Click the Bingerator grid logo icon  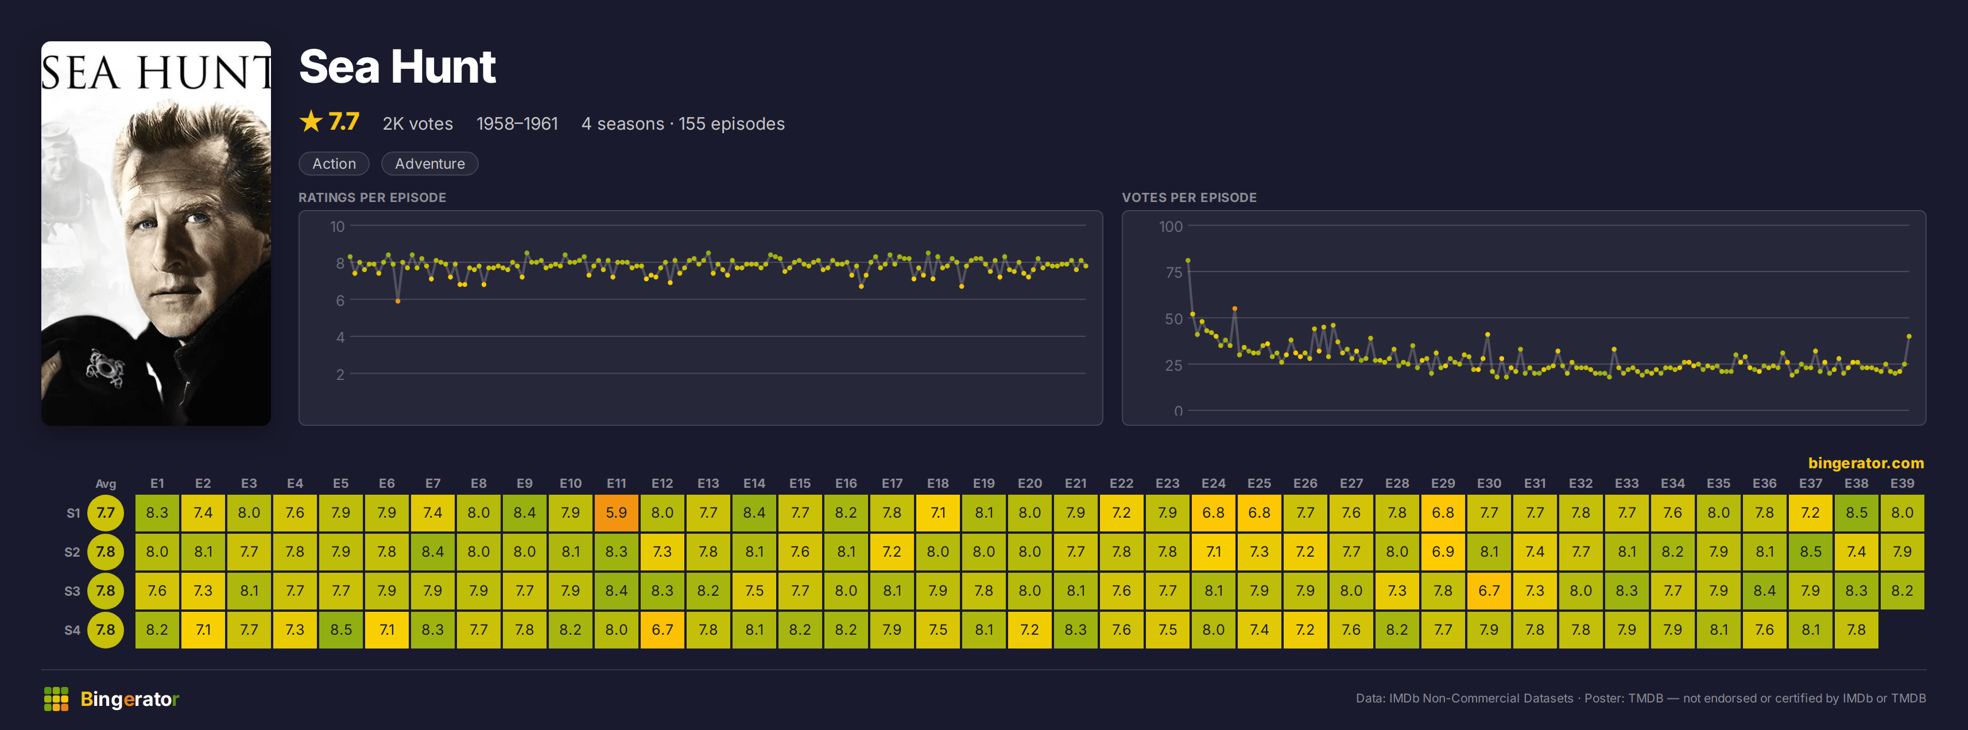coord(56,698)
